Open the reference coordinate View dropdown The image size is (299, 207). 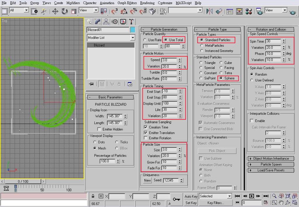[x=89, y=10]
